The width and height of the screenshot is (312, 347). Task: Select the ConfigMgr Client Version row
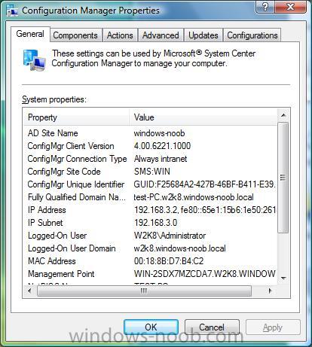click(x=150, y=146)
